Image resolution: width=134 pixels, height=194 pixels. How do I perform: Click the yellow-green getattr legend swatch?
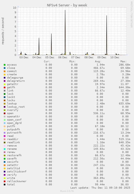pos(5,84)
